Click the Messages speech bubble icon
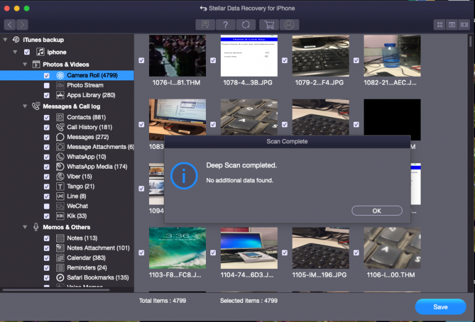 (x=60, y=137)
